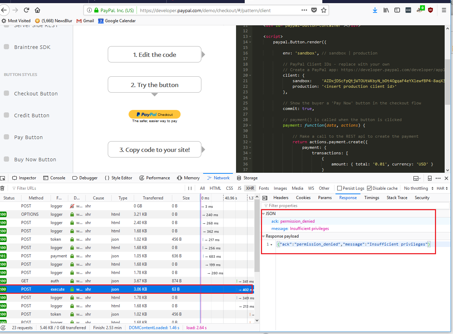The height and width of the screenshot is (334, 453).
Task: Open Google Calendar bookmark
Action: pos(117,21)
